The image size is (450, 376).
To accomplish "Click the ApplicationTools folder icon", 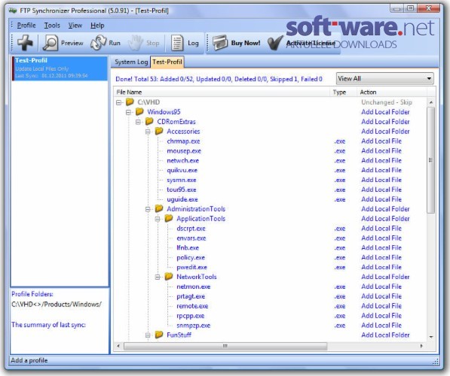I will (x=169, y=218).
